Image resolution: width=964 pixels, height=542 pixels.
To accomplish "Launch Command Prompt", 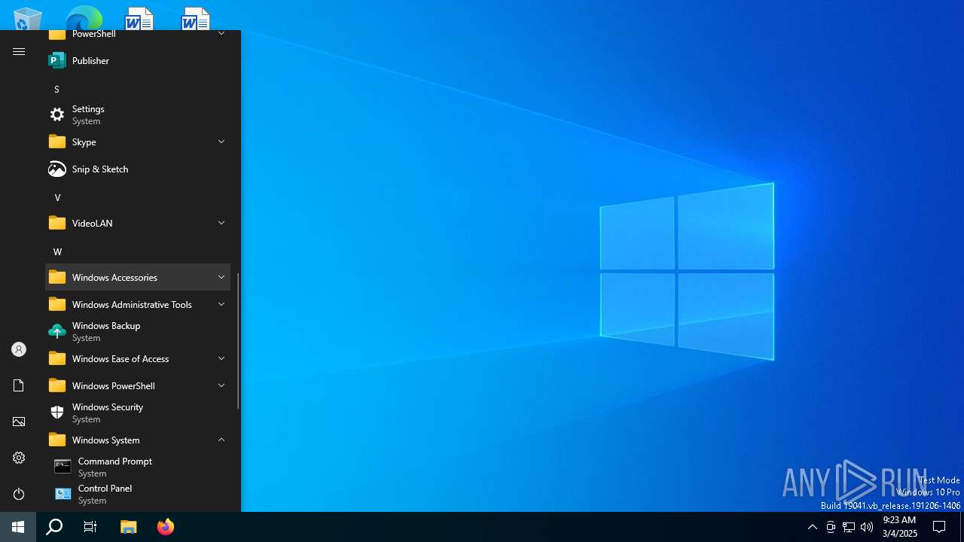I will (x=138, y=467).
